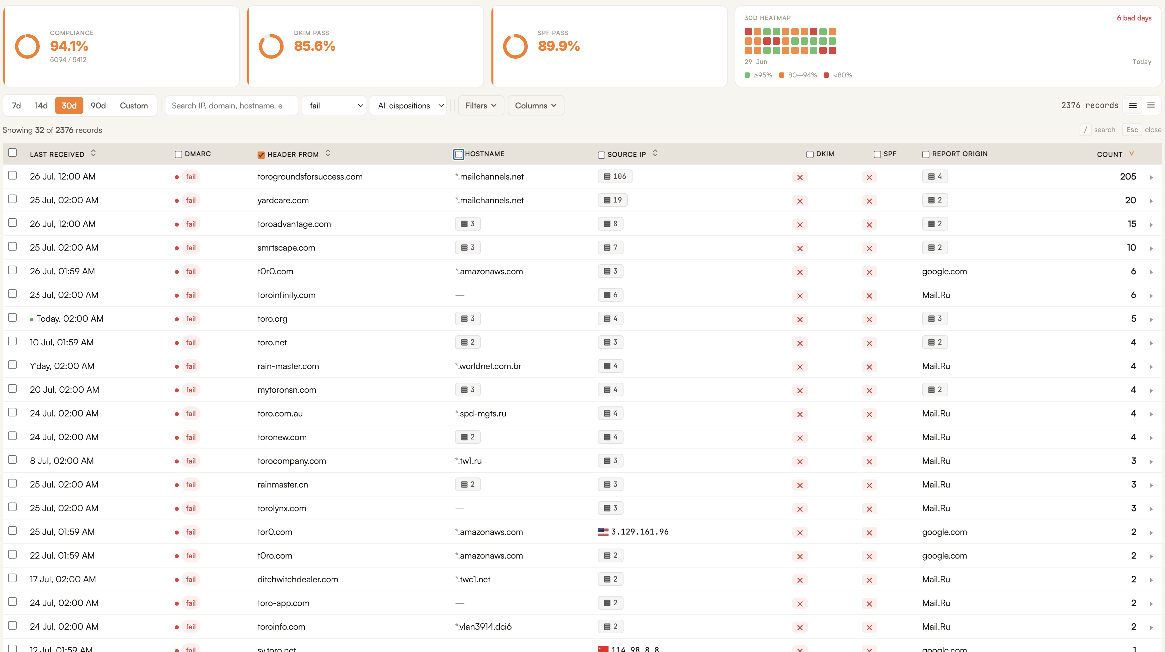Sort by Last Received column arrows
This screenshot has width=1165, height=652.
pyautogui.click(x=93, y=153)
